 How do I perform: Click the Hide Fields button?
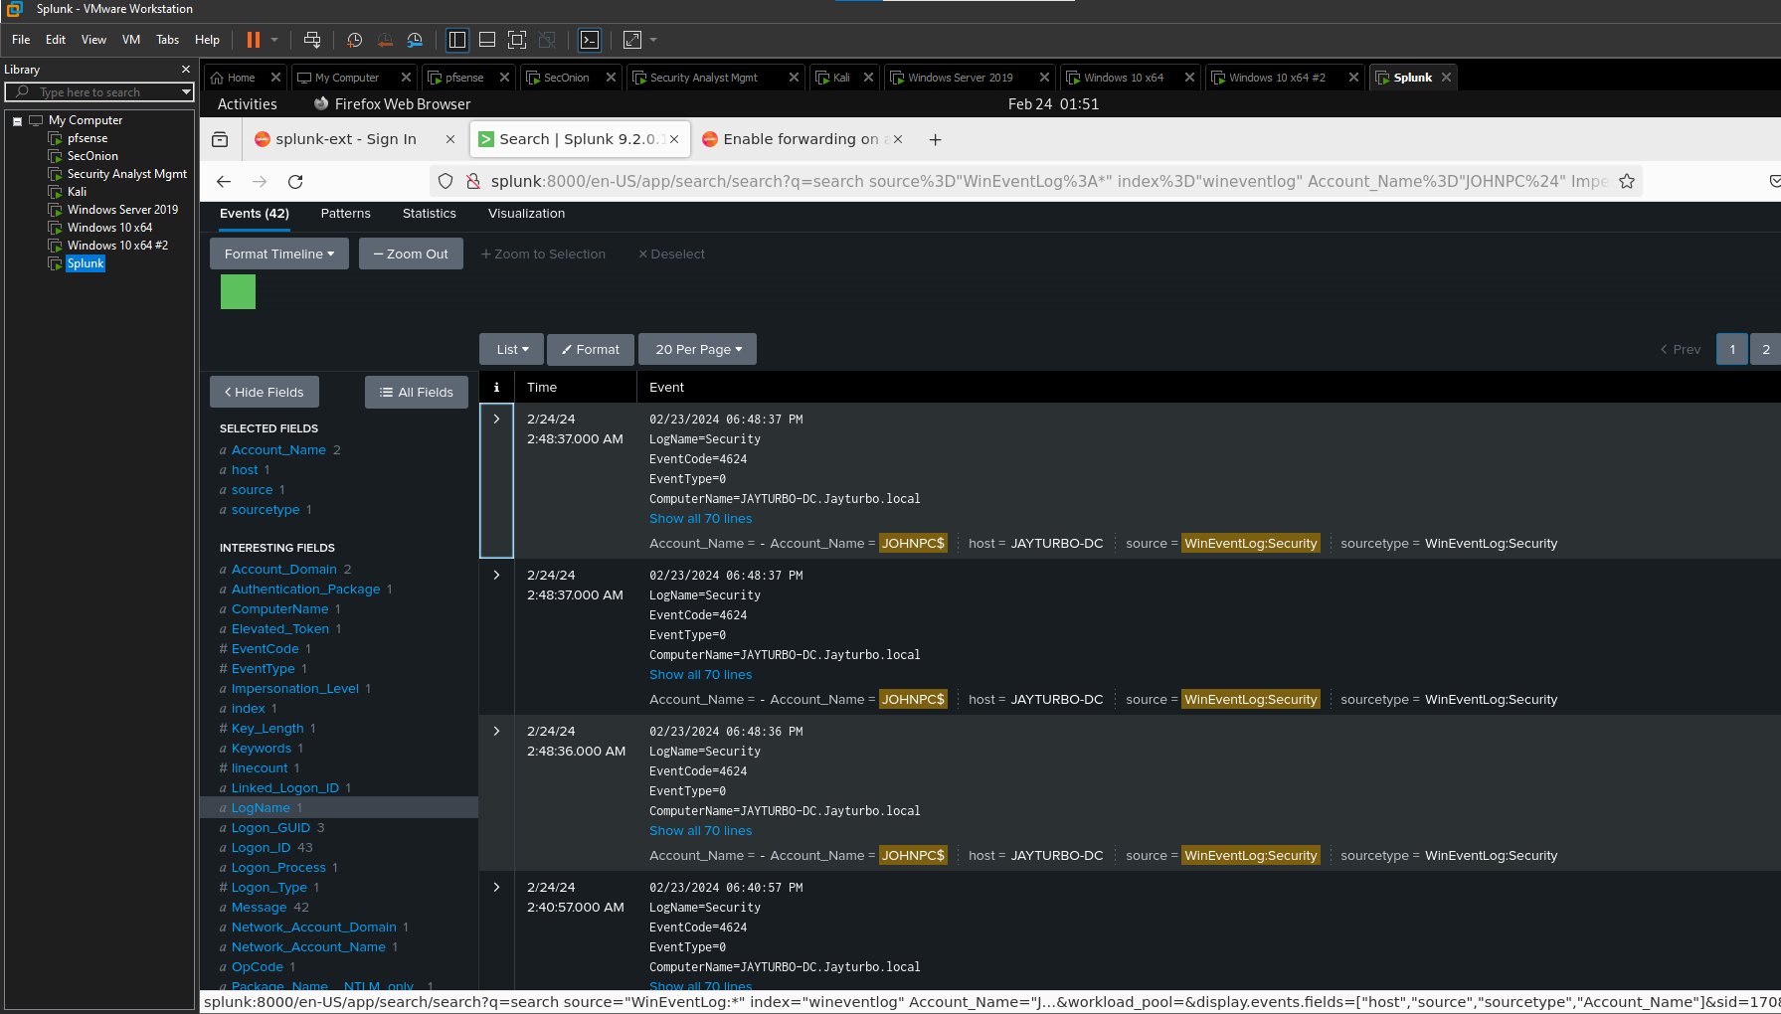(265, 392)
